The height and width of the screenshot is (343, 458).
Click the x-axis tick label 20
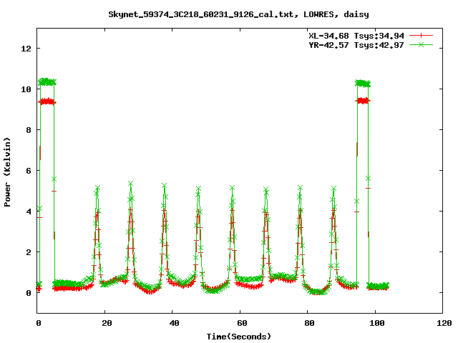pyautogui.click(x=107, y=323)
